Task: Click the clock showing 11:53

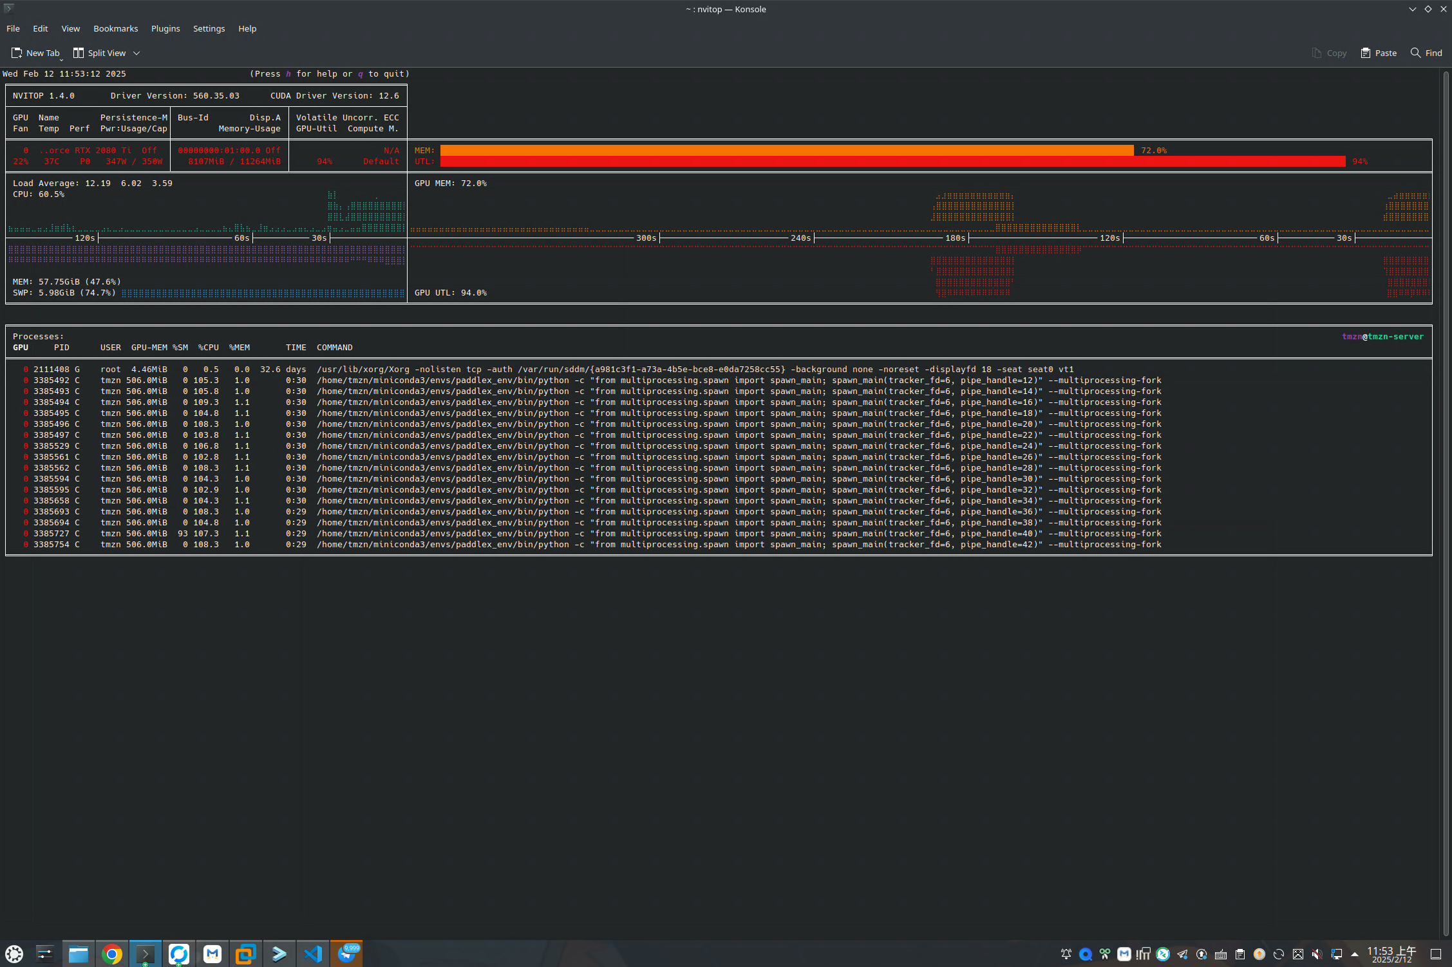Action: point(1391,954)
